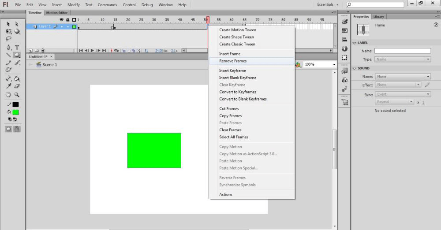
Task: Select the Text tool
Action: [x=17, y=47]
